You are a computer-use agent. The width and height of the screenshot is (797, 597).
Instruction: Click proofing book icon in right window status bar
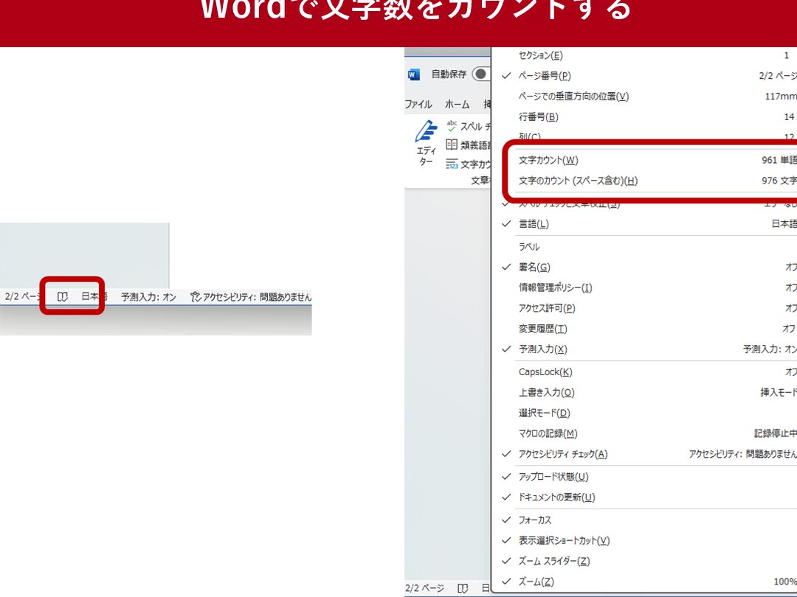463,588
